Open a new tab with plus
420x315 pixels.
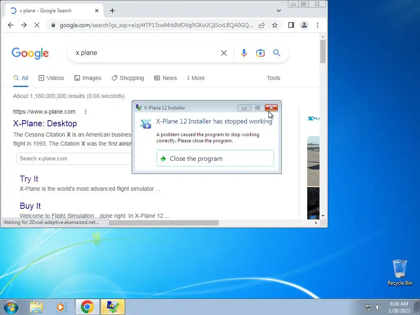pyautogui.click(x=112, y=11)
